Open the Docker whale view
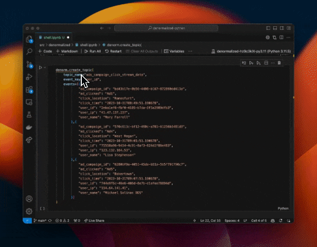Image resolution: width=317 pixels, height=247 pixels. pyautogui.click(x=29, y=127)
